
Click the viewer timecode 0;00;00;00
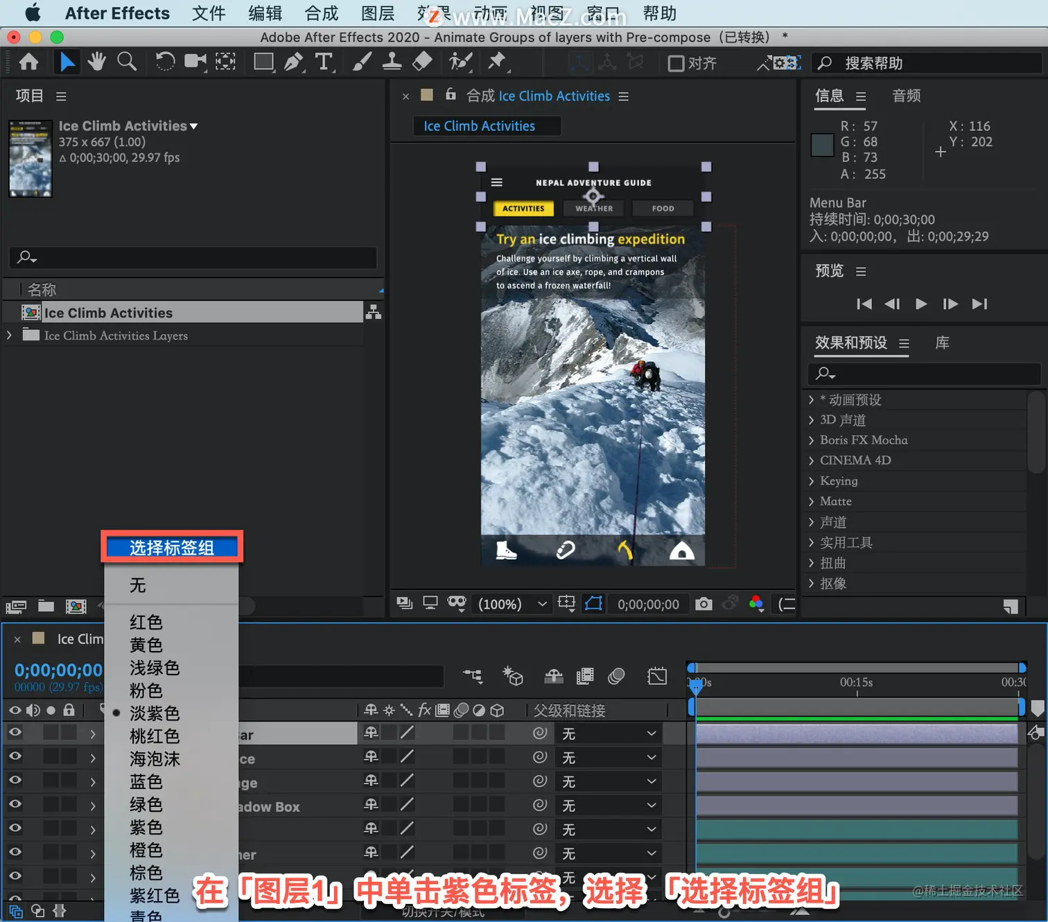tap(649, 604)
